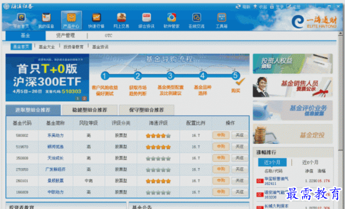Open fund link 中欧动力
Viewport: 345px width, 209px height.
tap(56, 192)
